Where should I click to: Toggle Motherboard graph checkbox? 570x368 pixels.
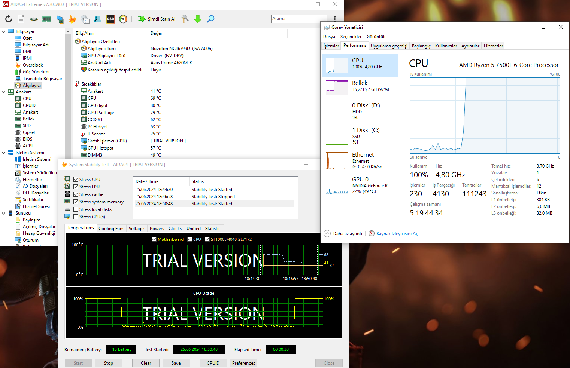pos(154,239)
